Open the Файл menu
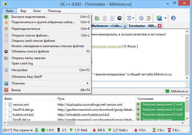The image size is (192, 135). [x=9, y=11]
